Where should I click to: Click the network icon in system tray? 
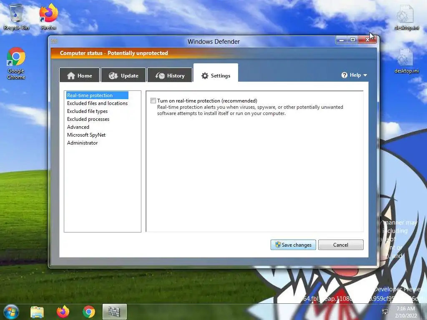[x=385, y=312]
